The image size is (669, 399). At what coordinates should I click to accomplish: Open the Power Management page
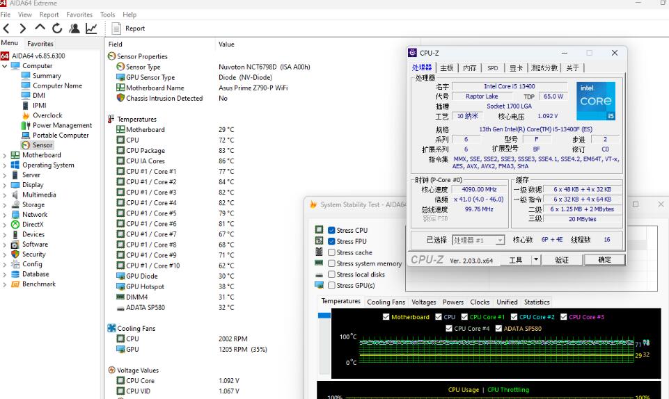point(62,125)
